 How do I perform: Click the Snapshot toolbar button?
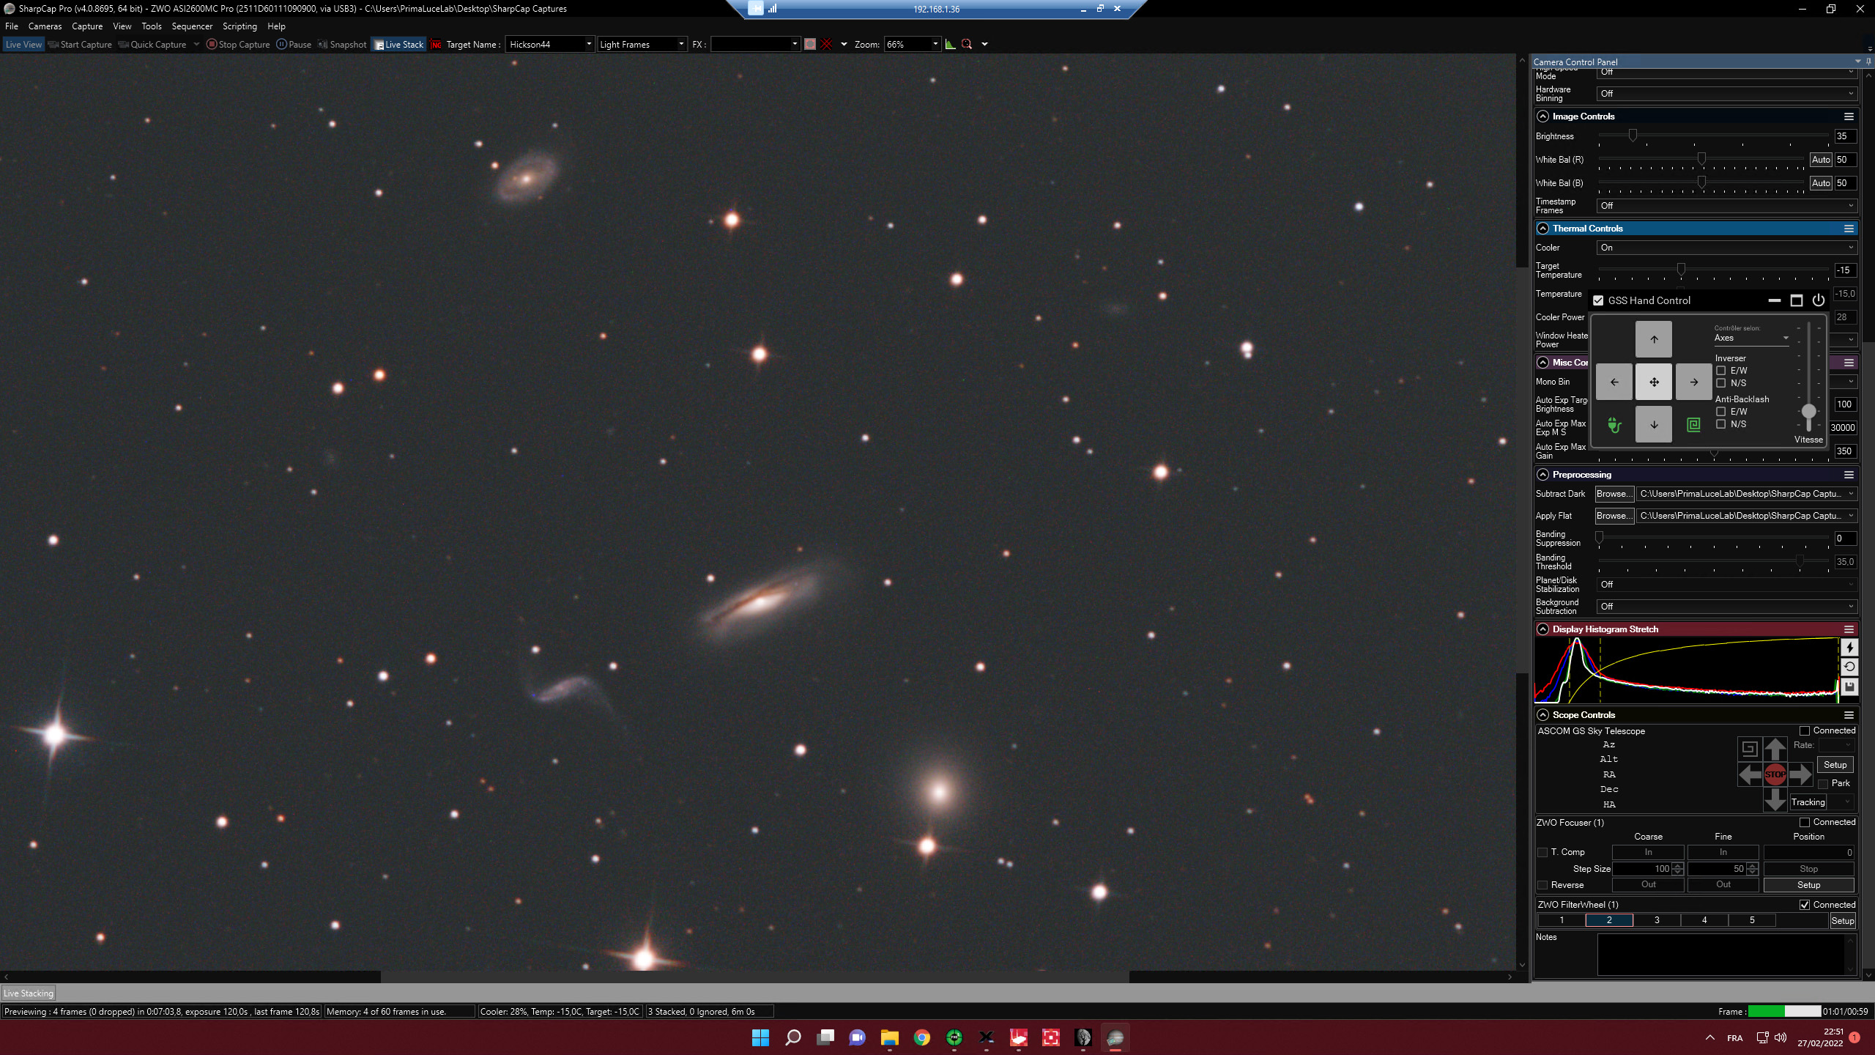[x=343, y=45]
